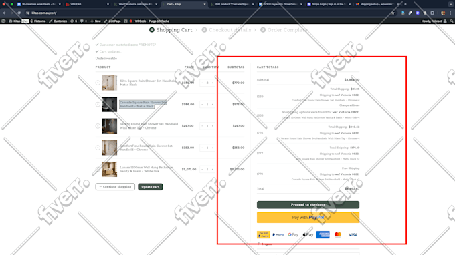Screen dimensions: 455x255
Task: Increase quantity of Verano Round Shower Set
Action: [213, 126]
